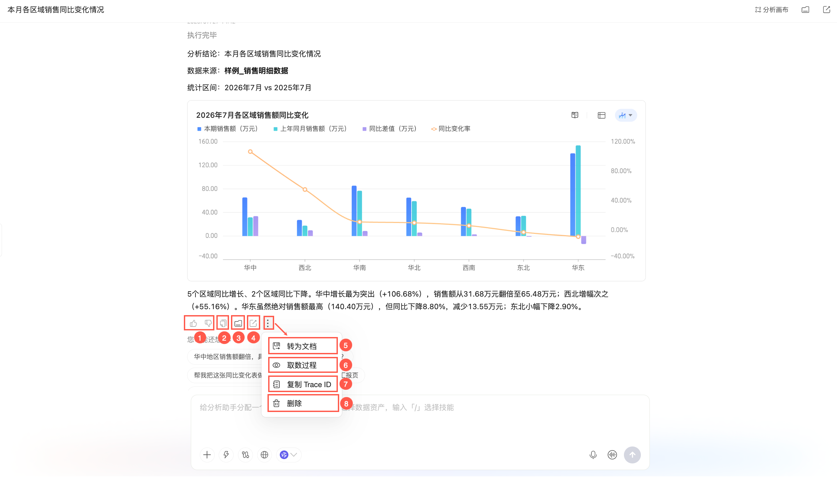Viewport: 837px width, 479px height.
Task: Choose 取数过程 from the menu
Action: (x=303, y=365)
